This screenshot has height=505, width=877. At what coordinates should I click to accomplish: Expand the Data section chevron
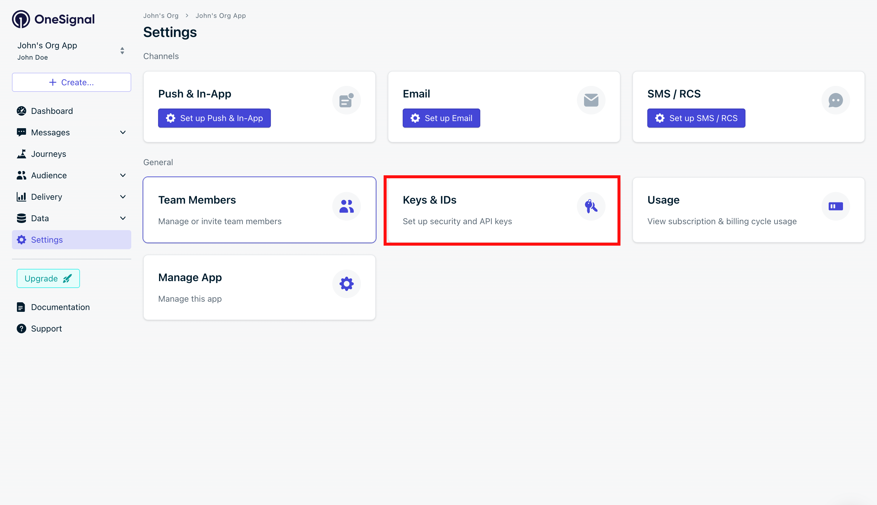(x=123, y=218)
